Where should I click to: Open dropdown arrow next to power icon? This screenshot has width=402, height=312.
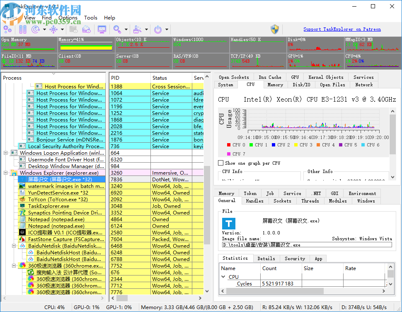point(167,29)
